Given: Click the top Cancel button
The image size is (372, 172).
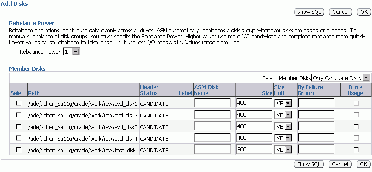Looking at the screenshot, I should click(341, 12).
